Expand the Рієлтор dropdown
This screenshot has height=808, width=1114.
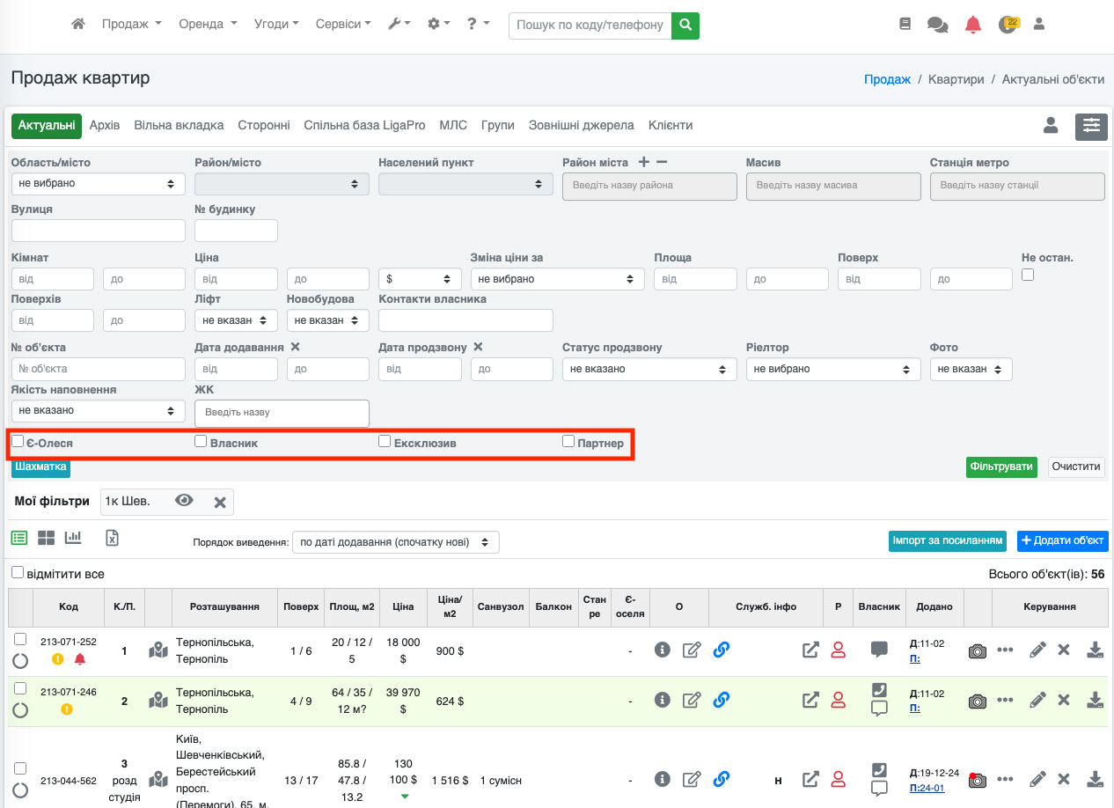pyautogui.click(x=832, y=369)
